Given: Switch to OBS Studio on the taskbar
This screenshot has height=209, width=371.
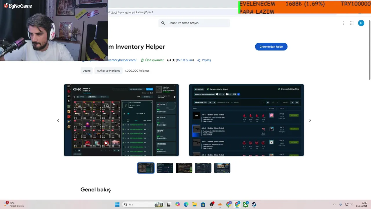Looking at the screenshot, I should tap(212, 204).
